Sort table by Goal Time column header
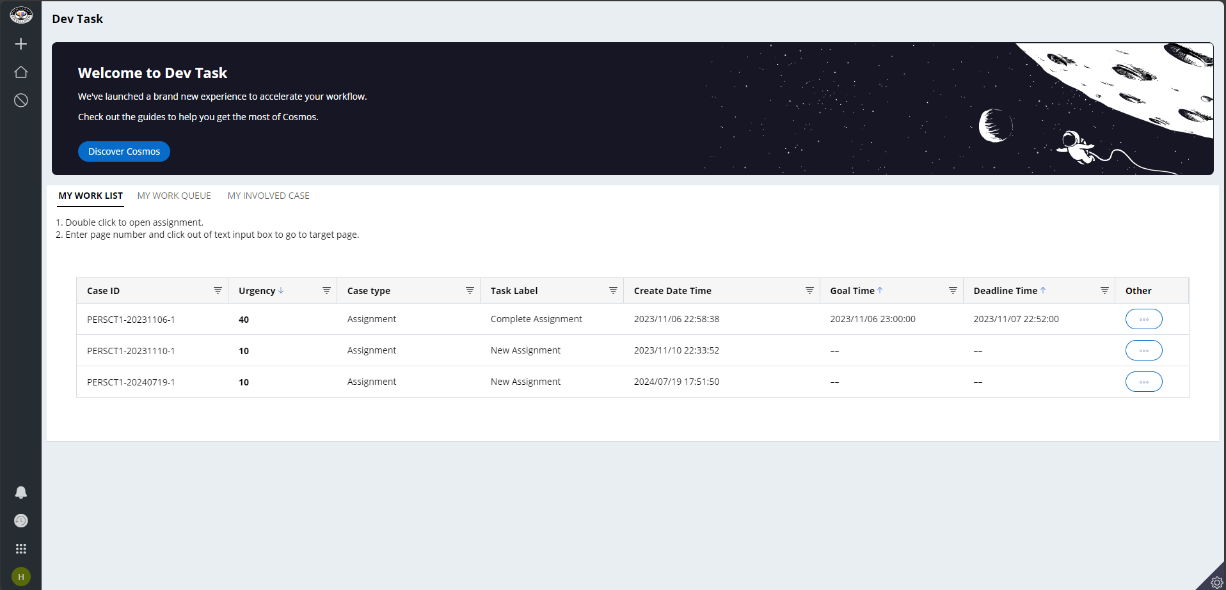This screenshot has height=590, width=1226. click(x=852, y=291)
